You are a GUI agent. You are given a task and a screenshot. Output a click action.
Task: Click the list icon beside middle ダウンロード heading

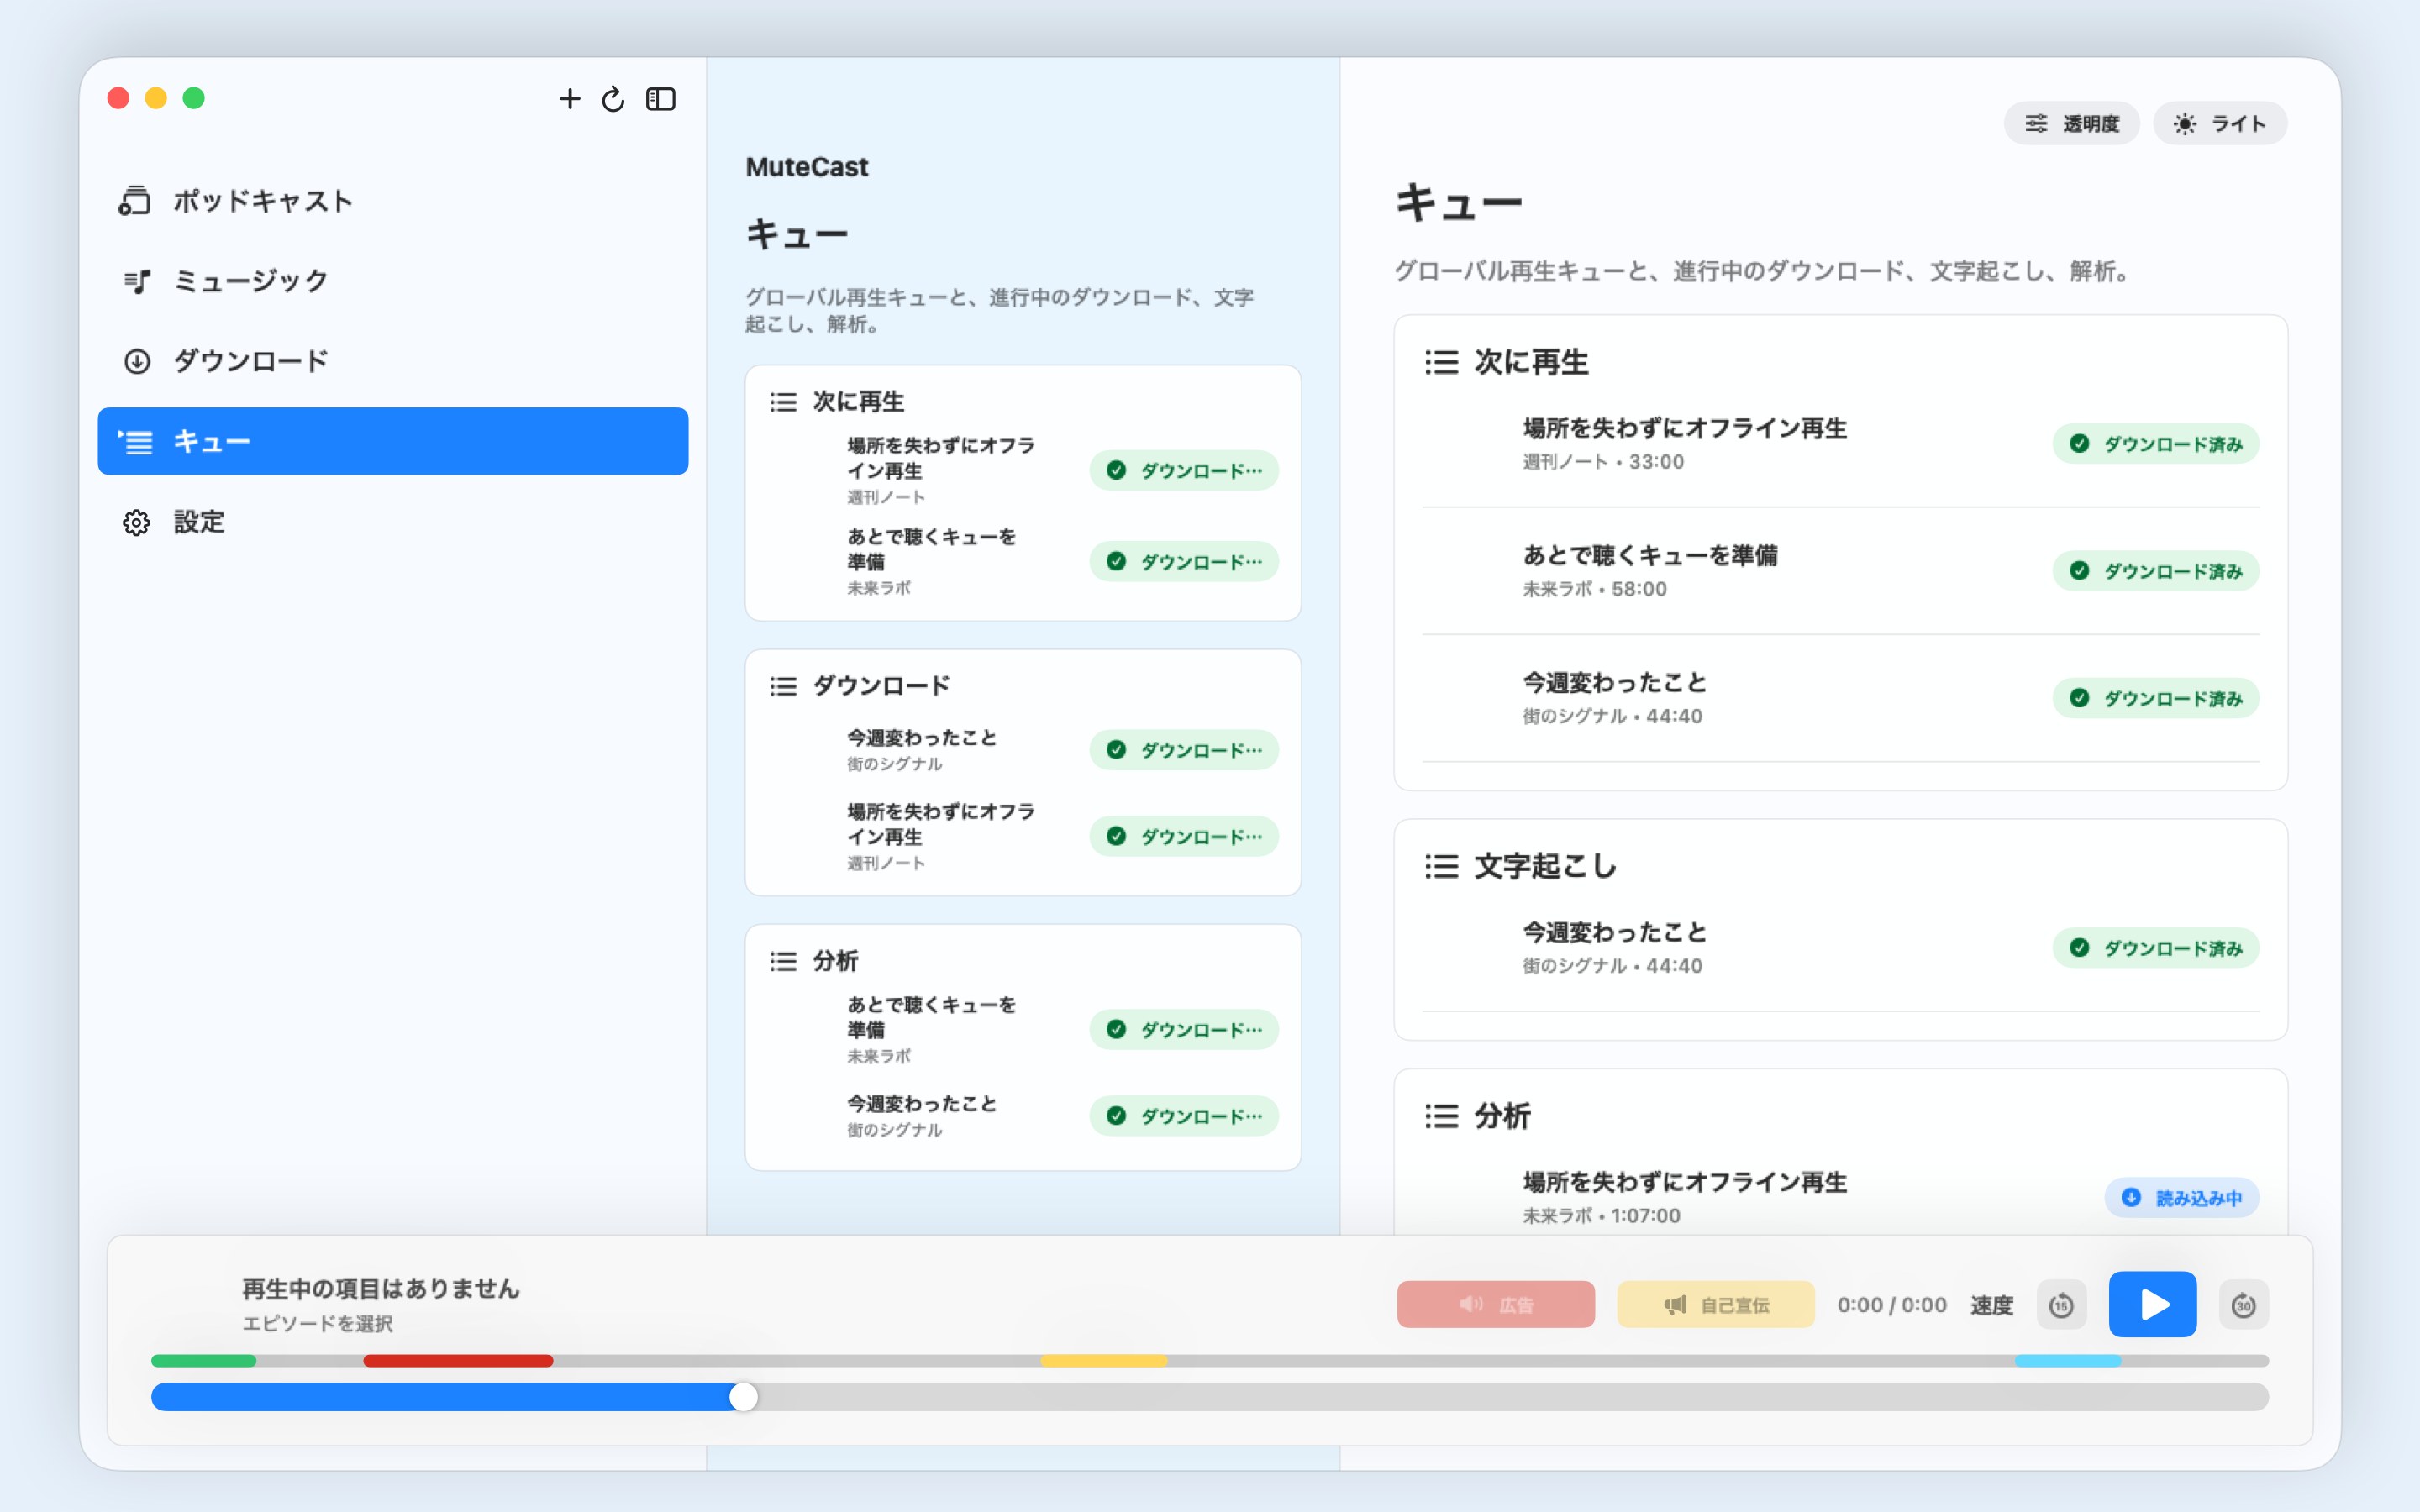(783, 686)
